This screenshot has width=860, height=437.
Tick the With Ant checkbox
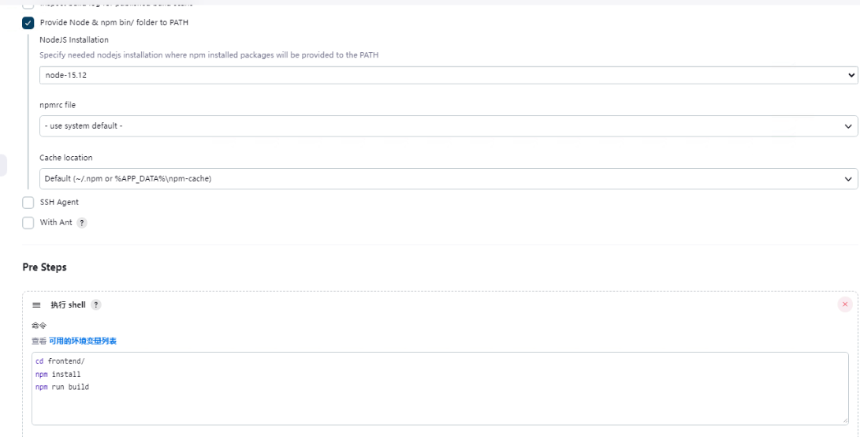pos(28,223)
